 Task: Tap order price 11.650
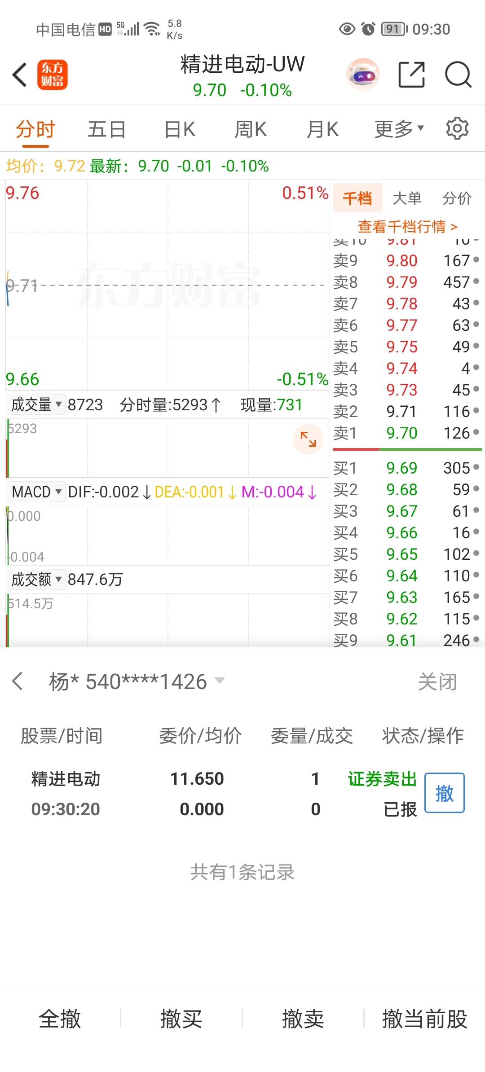tap(197, 779)
